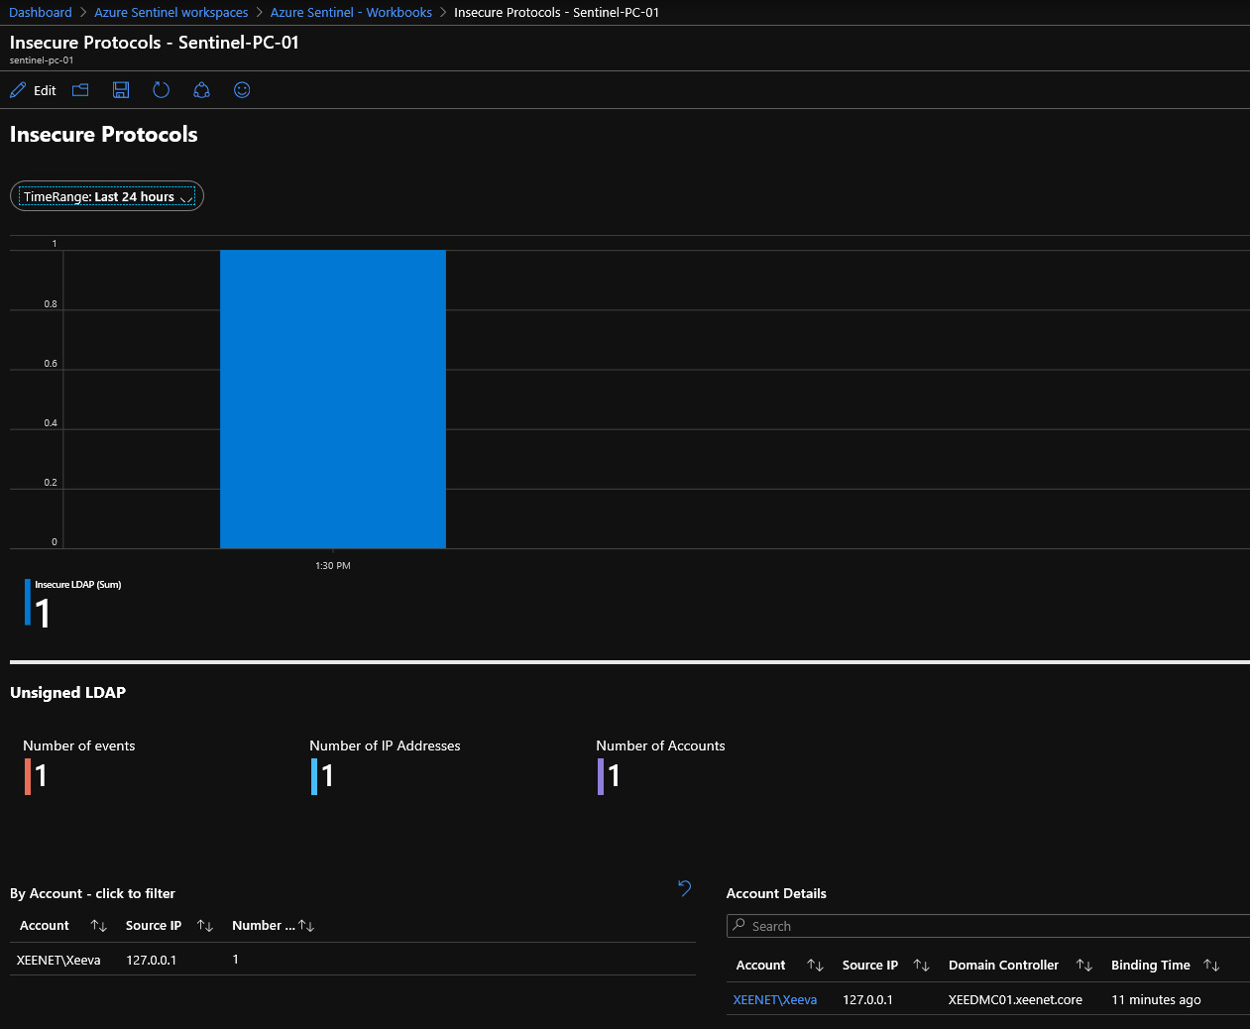Click the share workbook icon
Image resolution: width=1250 pixels, height=1029 pixels.
click(201, 90)
